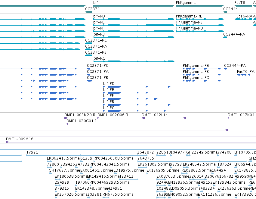The image size is (256, 199).
Task: Select protein CG2371-PB
Action: [x=89, y=81]
